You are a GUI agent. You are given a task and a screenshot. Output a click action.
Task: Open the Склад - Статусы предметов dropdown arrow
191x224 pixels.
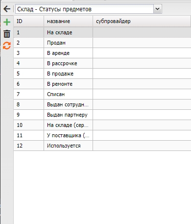pos(158,9)
